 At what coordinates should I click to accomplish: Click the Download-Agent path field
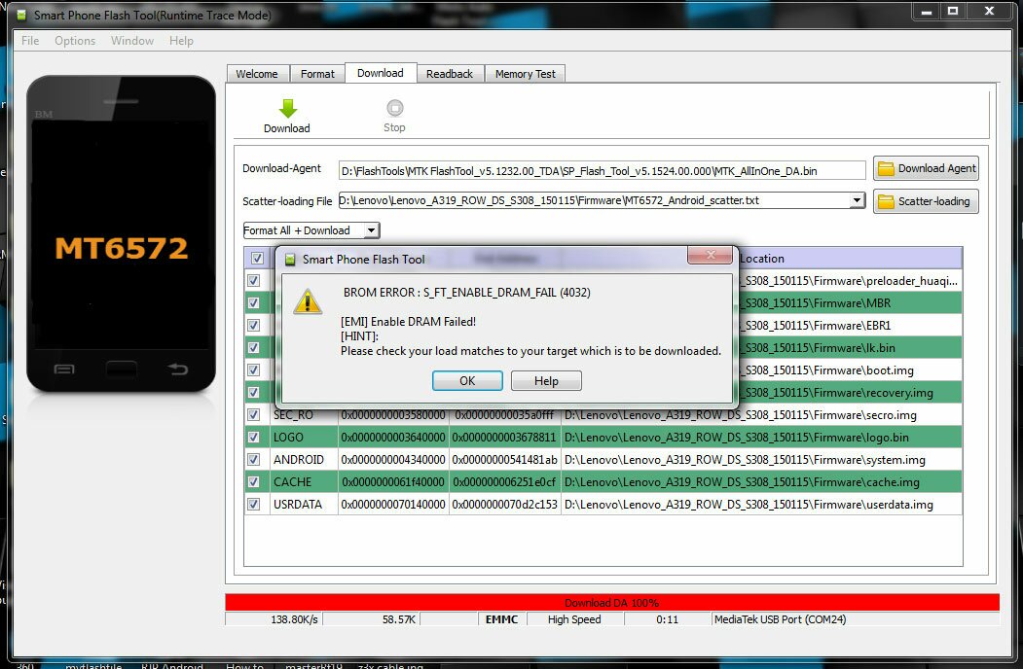[603, 171]
